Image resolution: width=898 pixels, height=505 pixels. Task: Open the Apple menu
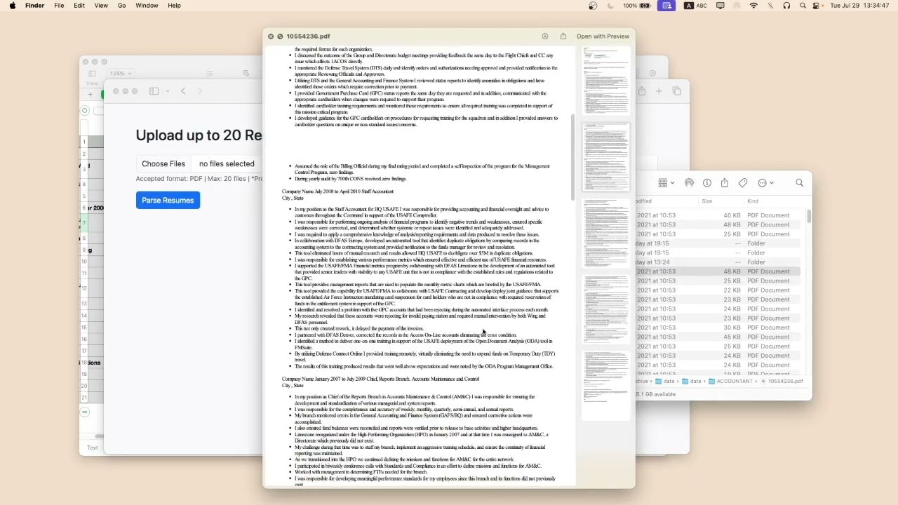[x=12, y=6]
